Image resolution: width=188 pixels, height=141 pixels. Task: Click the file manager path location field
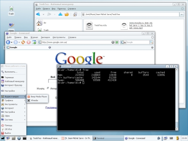point(130,14)
